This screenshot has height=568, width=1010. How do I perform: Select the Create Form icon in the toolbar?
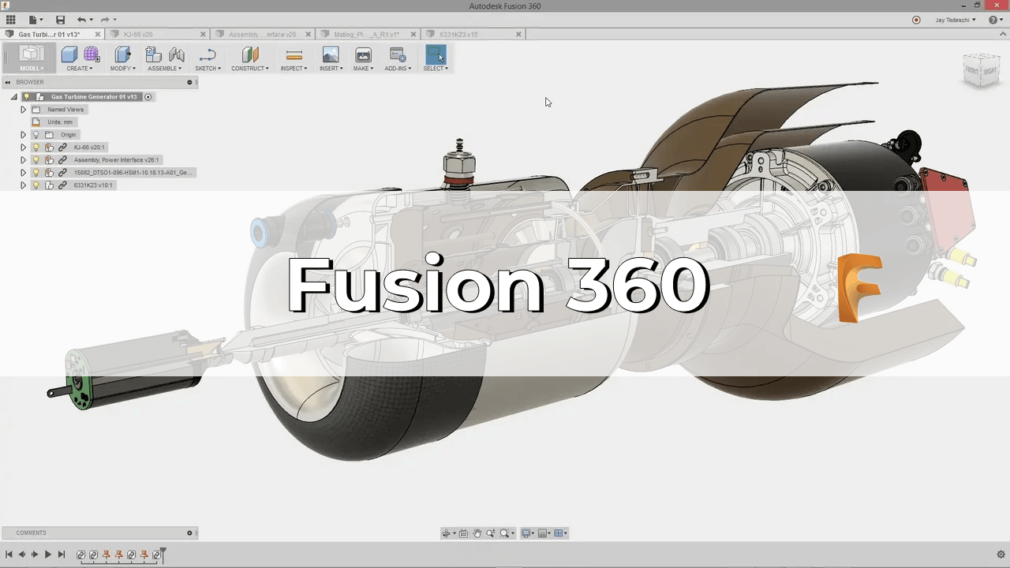click(92, 54)
